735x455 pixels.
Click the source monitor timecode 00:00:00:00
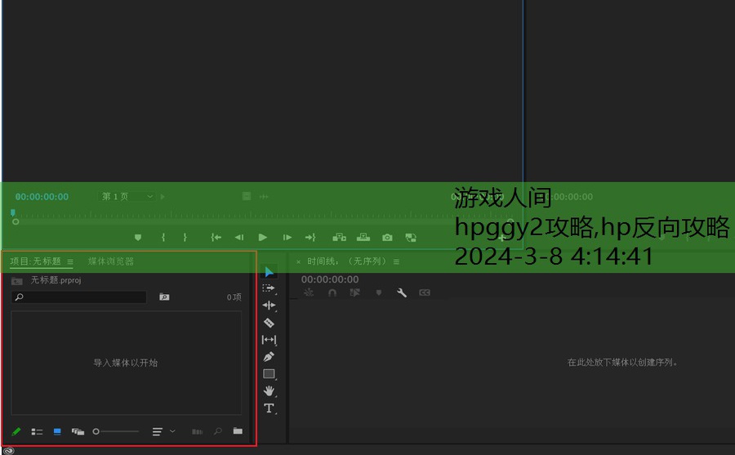(x=42, y=197)
